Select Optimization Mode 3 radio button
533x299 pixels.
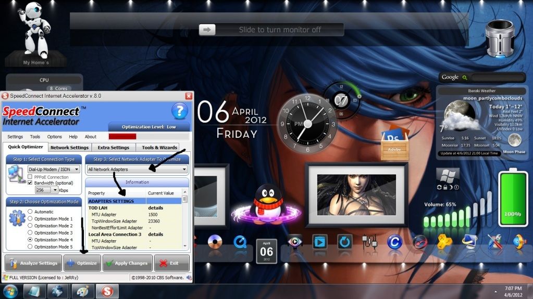pyautogui.click(x=30, y=232)
